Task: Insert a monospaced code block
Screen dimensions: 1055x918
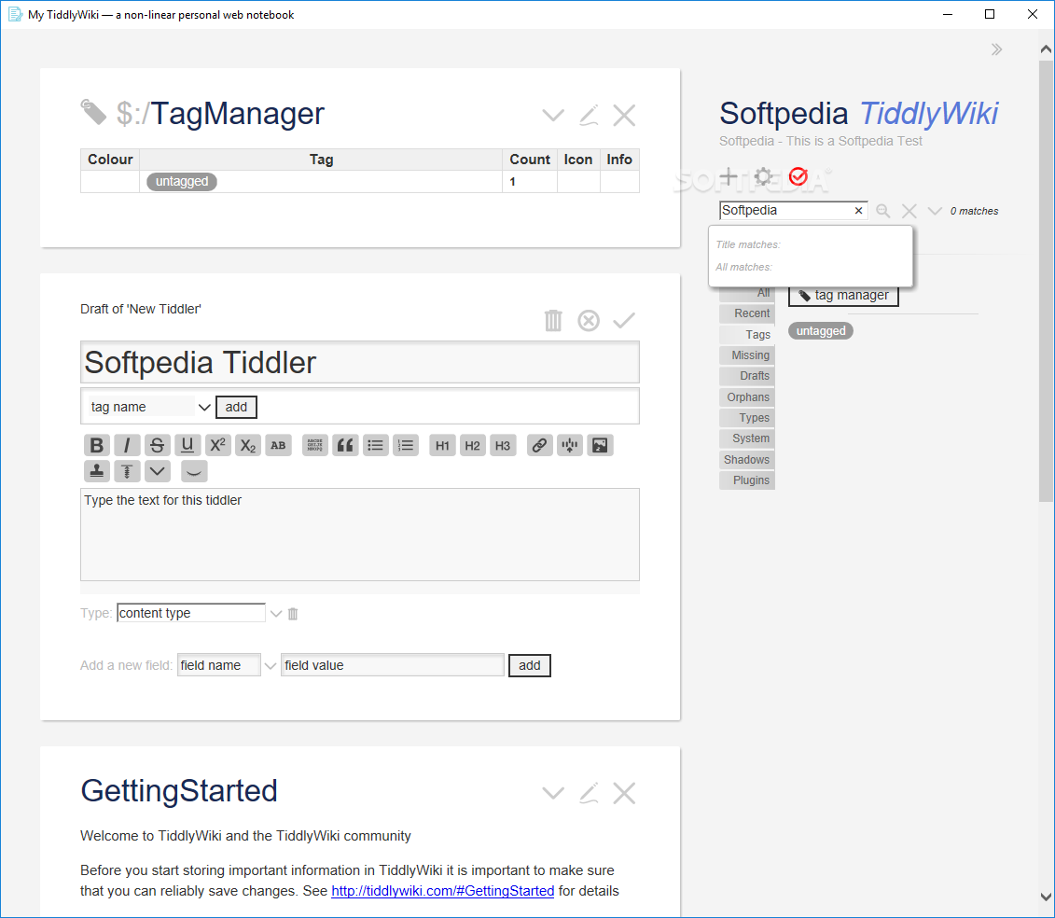Action: 315,445
